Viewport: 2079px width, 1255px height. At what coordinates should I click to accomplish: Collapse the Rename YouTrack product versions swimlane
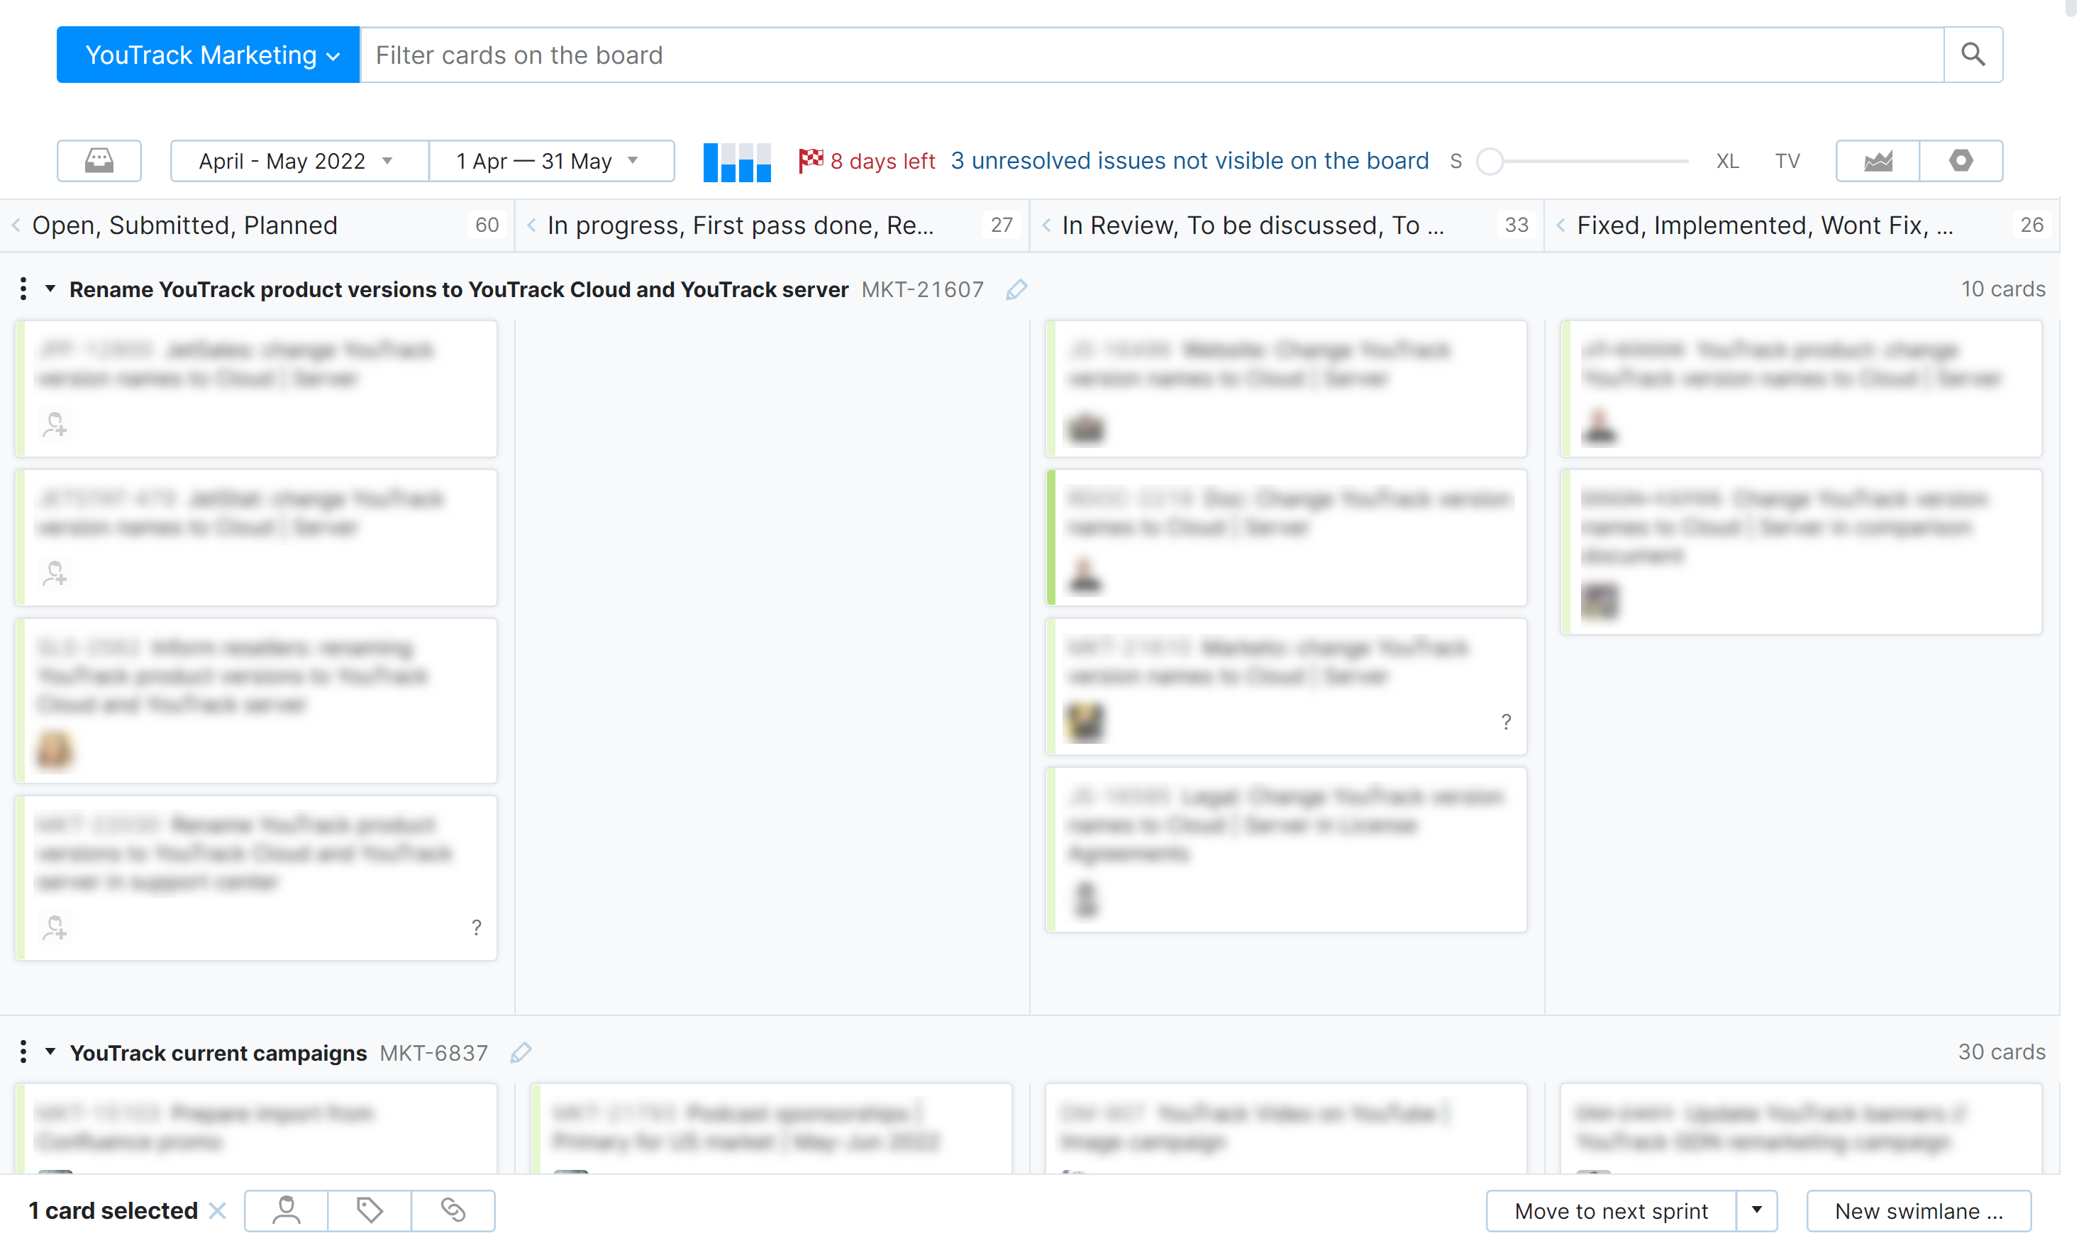(50, 289)
